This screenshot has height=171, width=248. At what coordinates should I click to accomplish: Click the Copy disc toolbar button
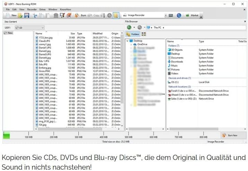coord(93,15)
